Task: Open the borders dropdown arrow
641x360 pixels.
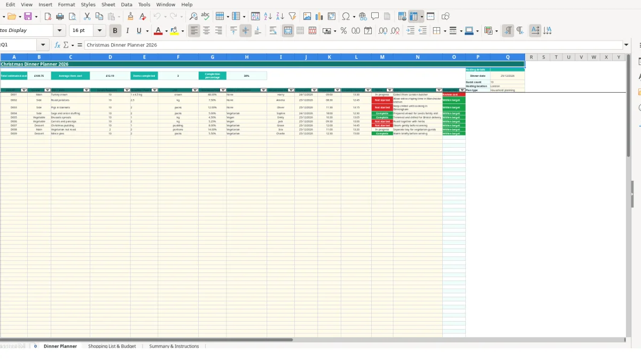Action: click(444, 31)
